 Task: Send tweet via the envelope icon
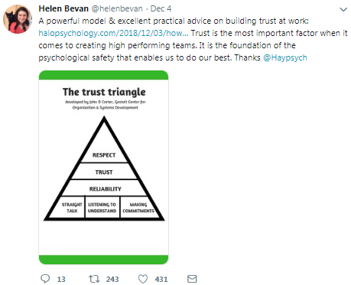(192, 279)
